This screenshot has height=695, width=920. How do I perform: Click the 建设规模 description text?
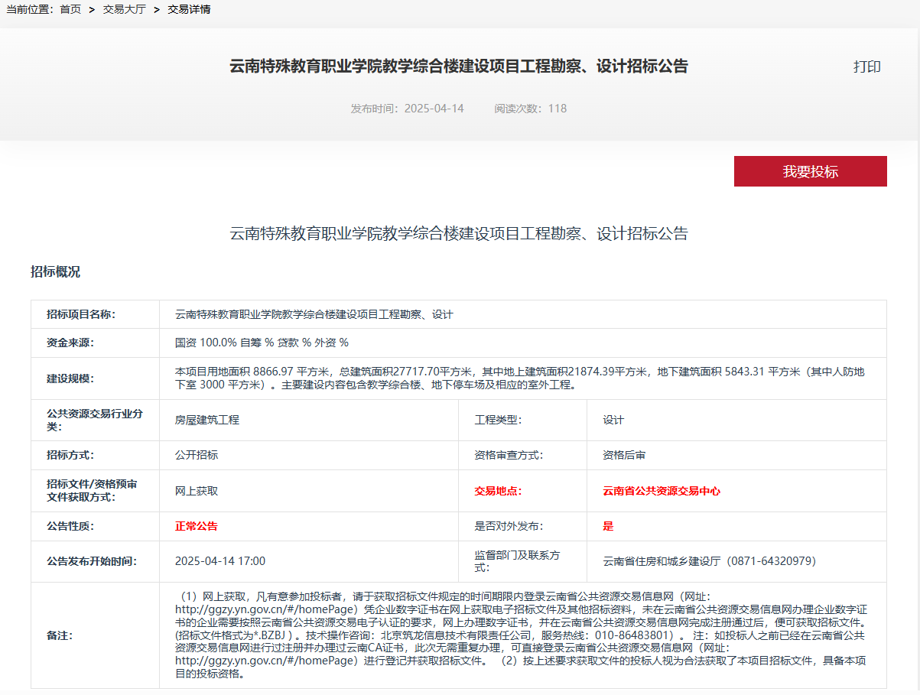click(x=520, y=378)
